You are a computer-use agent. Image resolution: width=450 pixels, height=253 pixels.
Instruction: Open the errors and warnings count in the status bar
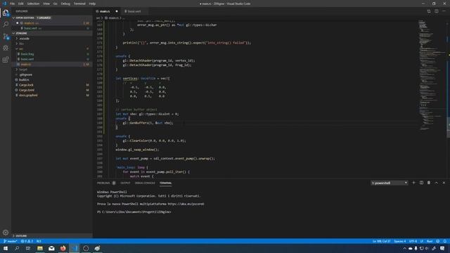coord(27,241)
